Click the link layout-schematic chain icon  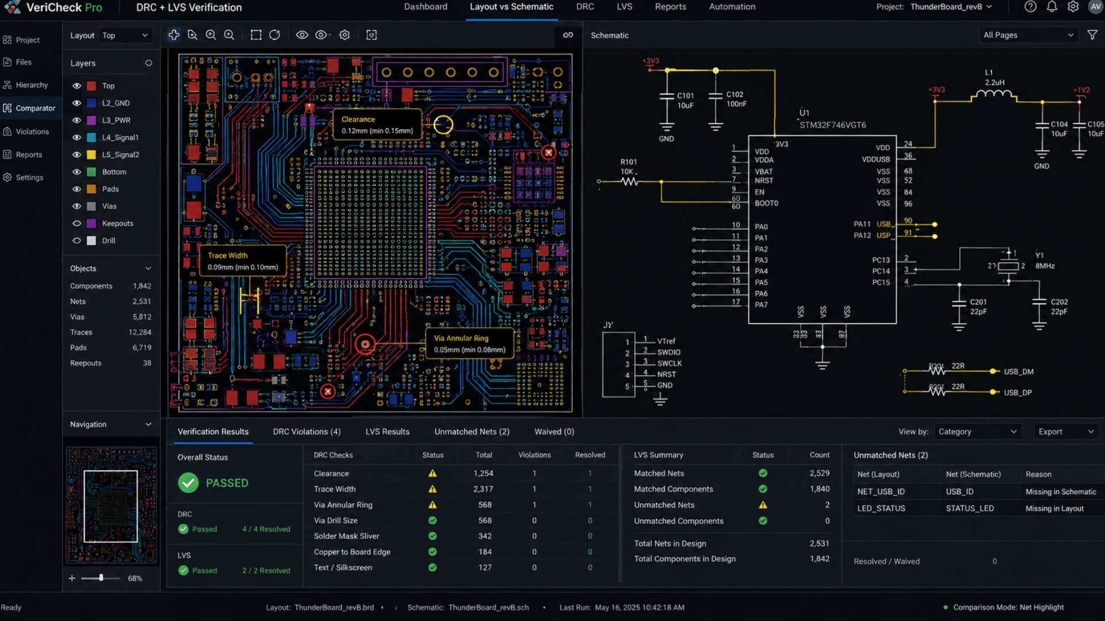coord(568,35)
